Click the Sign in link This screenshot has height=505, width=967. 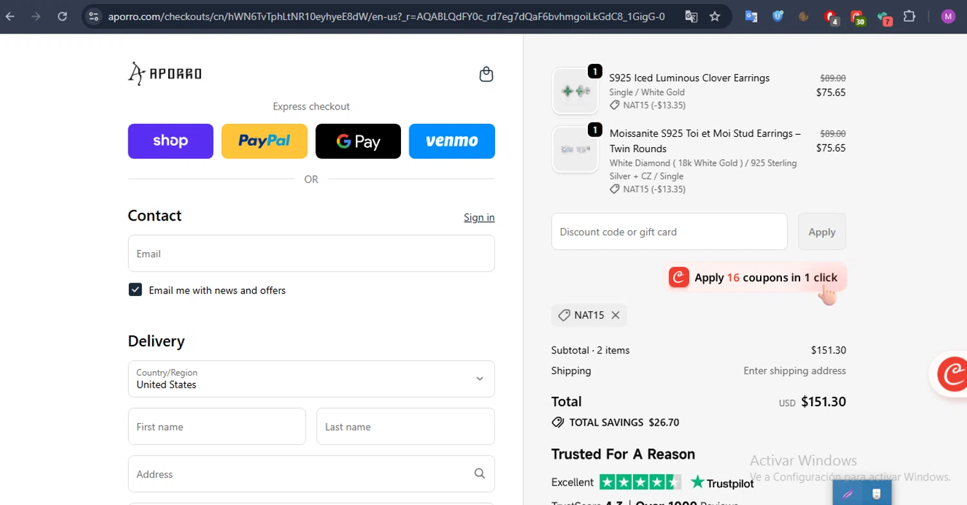click(479, 217)
